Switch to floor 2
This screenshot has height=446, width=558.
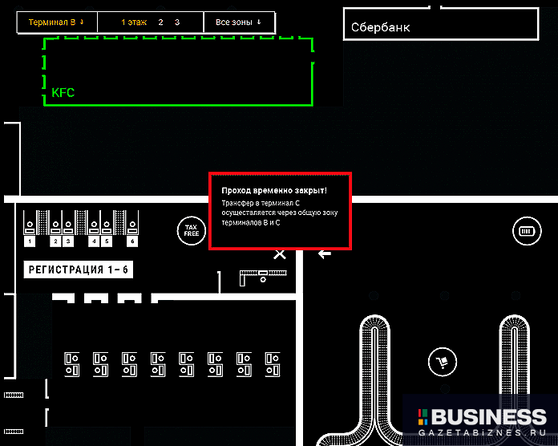(160, 22)
